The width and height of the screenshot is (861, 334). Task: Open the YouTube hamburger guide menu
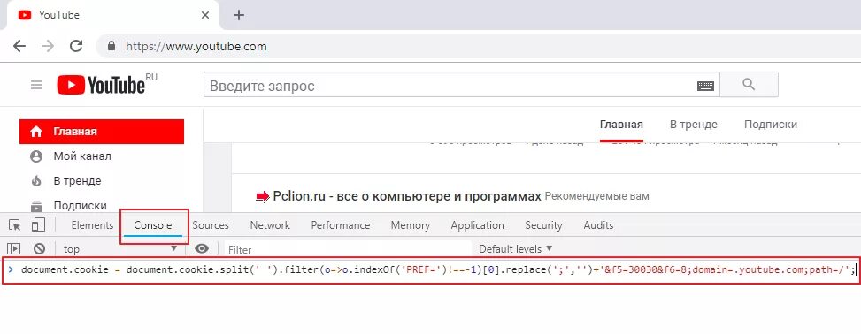(x=37, y=85)
